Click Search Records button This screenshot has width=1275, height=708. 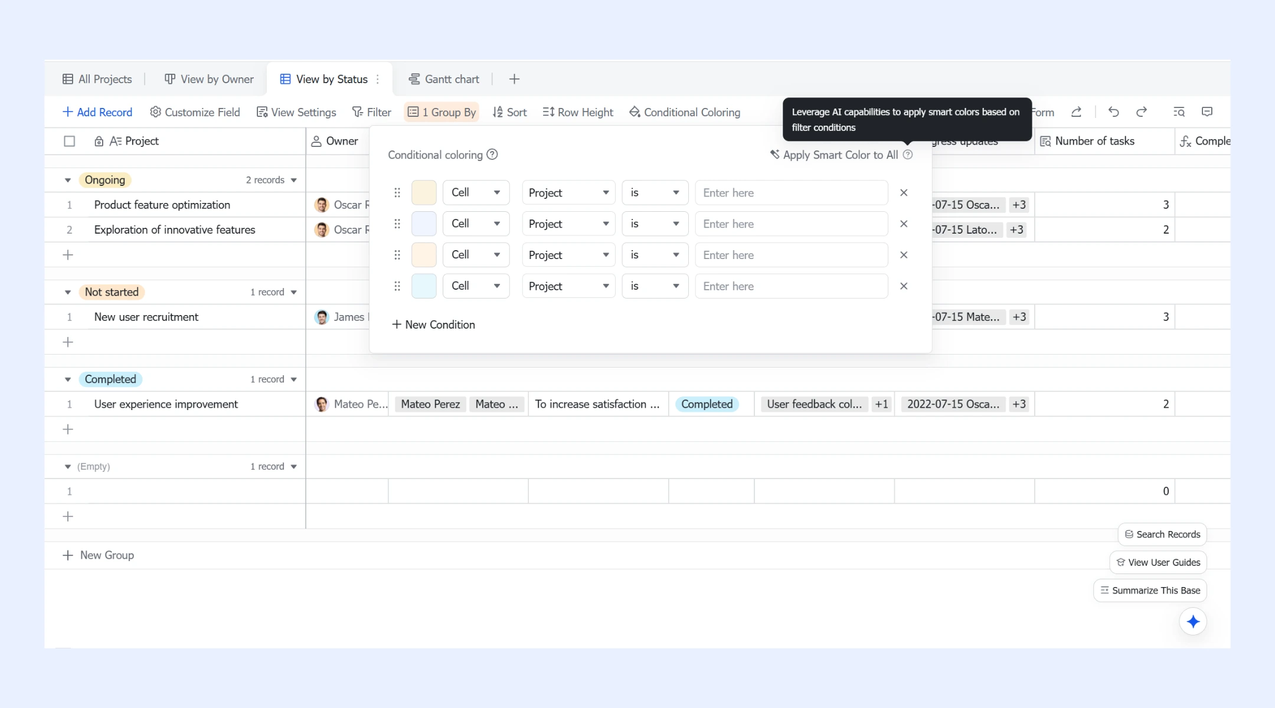1162,534
